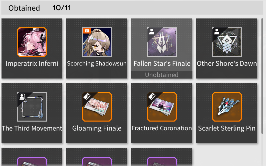
Task: Click the Other Shore's Dawn title text
Action: (x=227, y=63)
